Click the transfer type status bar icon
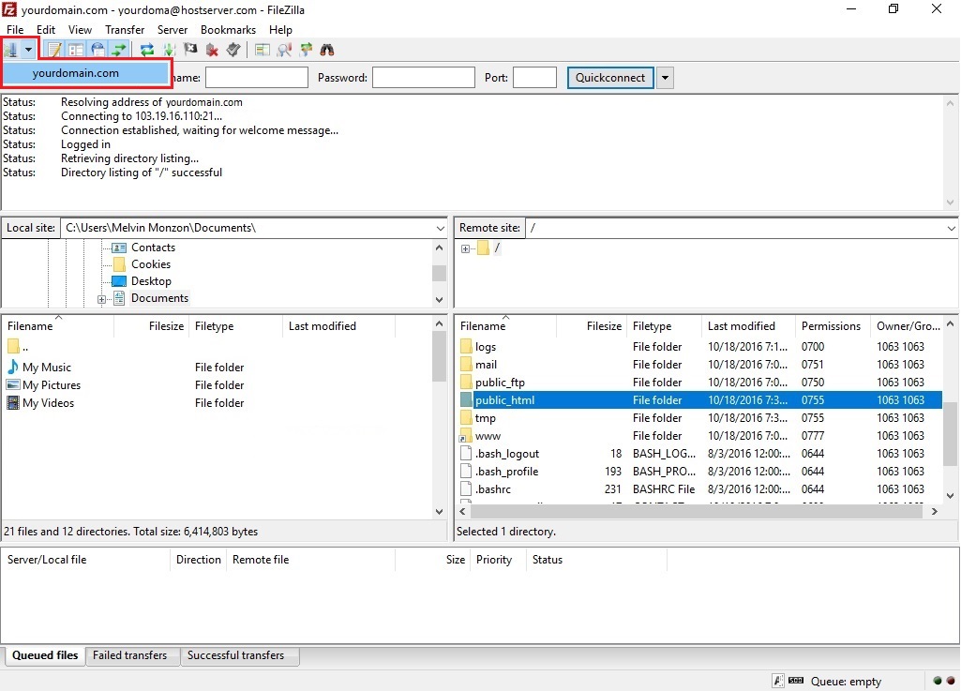 coord(778,681)
